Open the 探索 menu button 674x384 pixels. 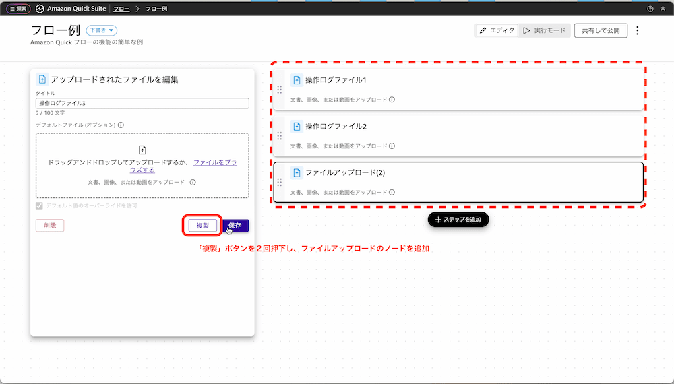pyautogui.click(x=18, y=9)
